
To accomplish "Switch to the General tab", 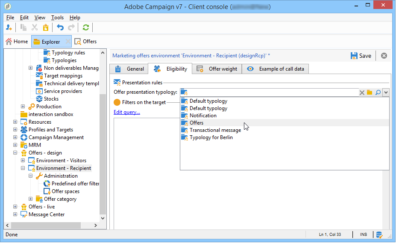I will point(129,69).
